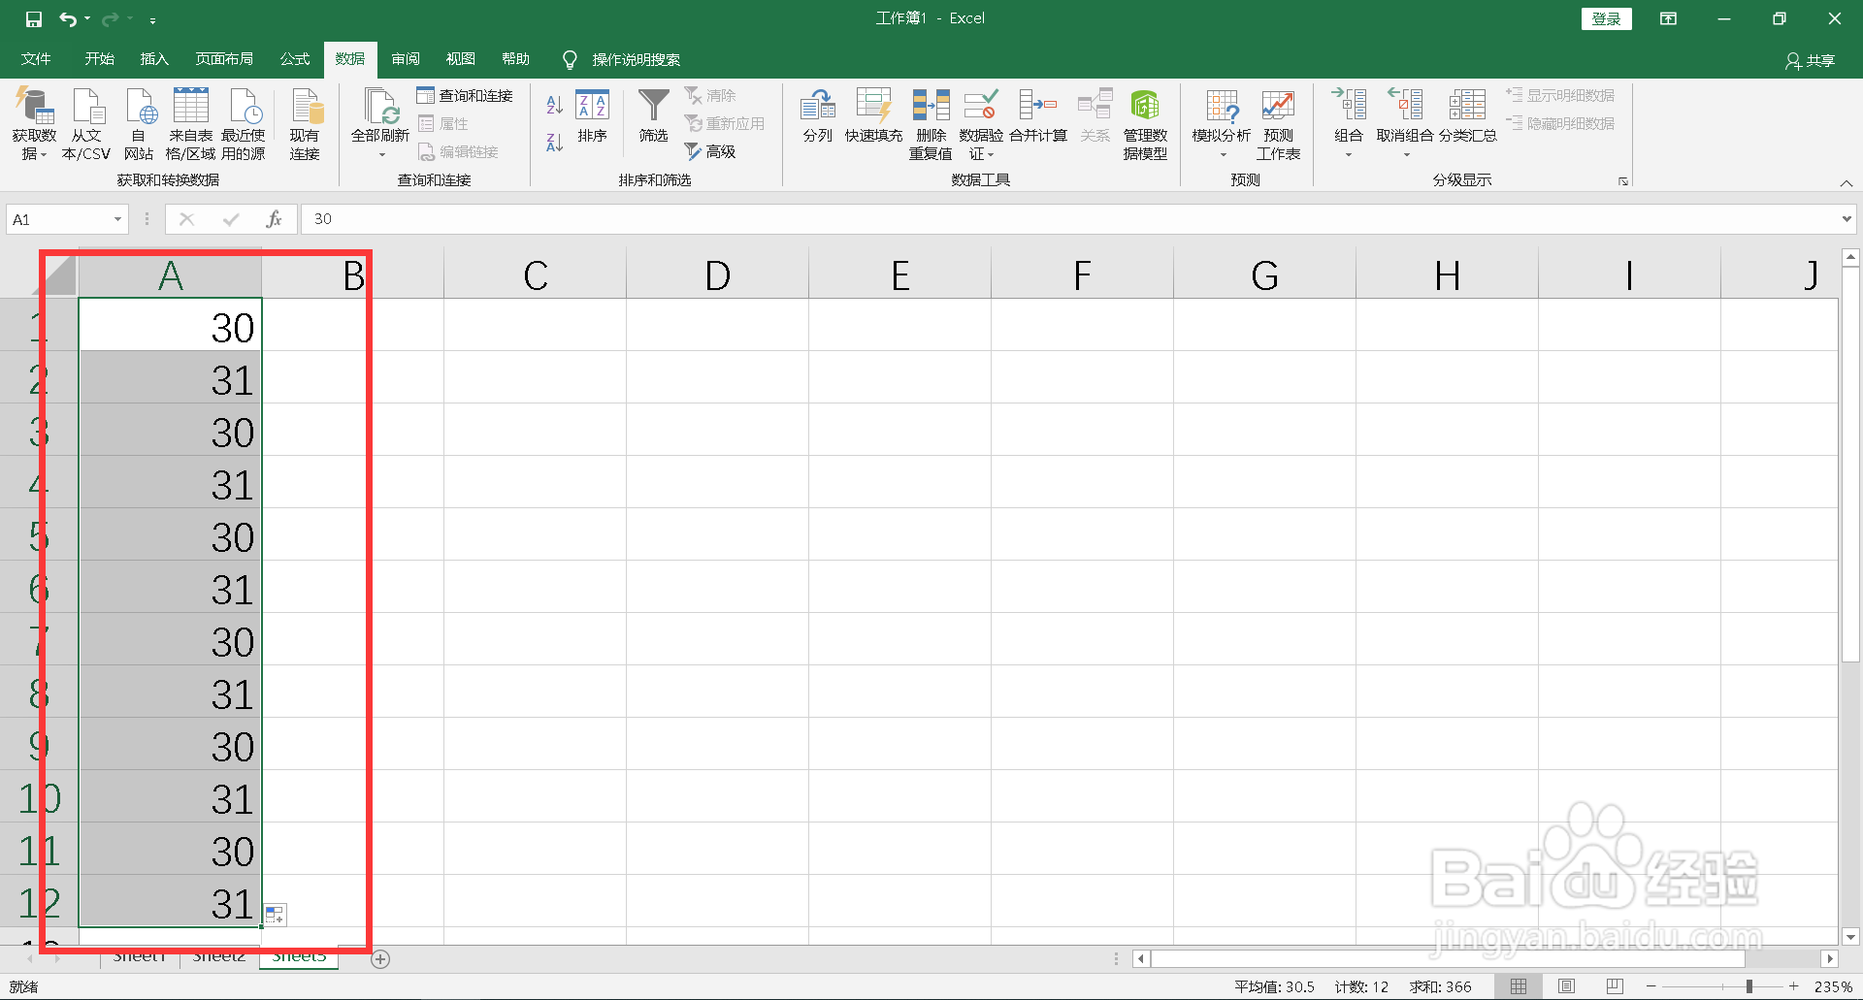This screenshot has width=1863, height=1000.
Task: Open Text to Columns (分列)
Action: click(x=818, y=116)
